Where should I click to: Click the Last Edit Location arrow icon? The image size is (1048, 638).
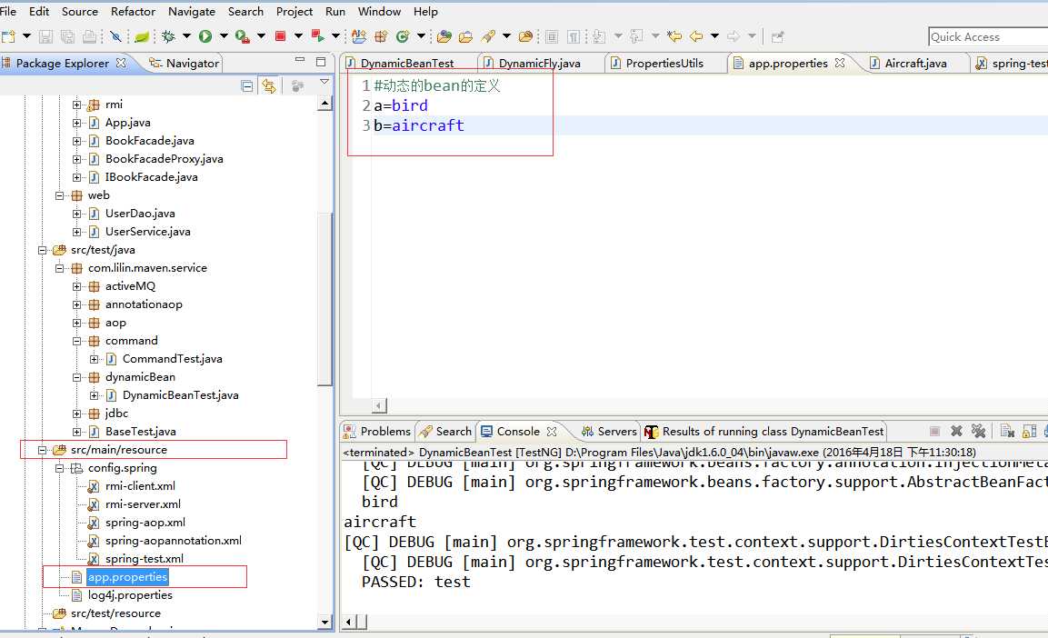(x=674, y=36)
